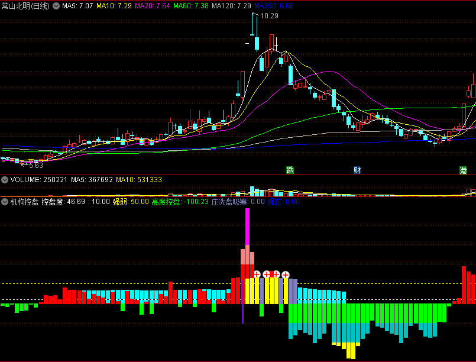
Task: Expand the VOLUME indicator settings arrow
Action: point(5,180)
